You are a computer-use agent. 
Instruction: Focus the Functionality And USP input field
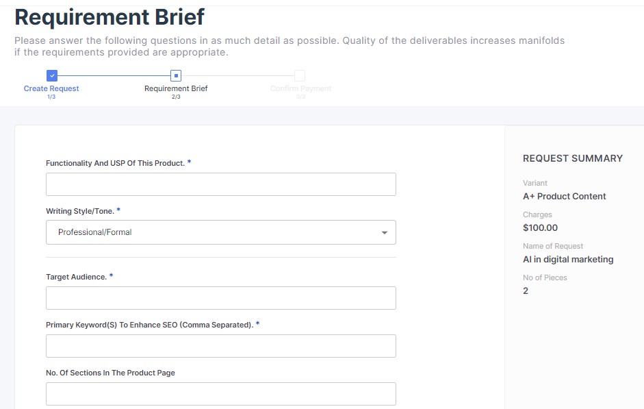pyautogui.click(x=221, y=184)
